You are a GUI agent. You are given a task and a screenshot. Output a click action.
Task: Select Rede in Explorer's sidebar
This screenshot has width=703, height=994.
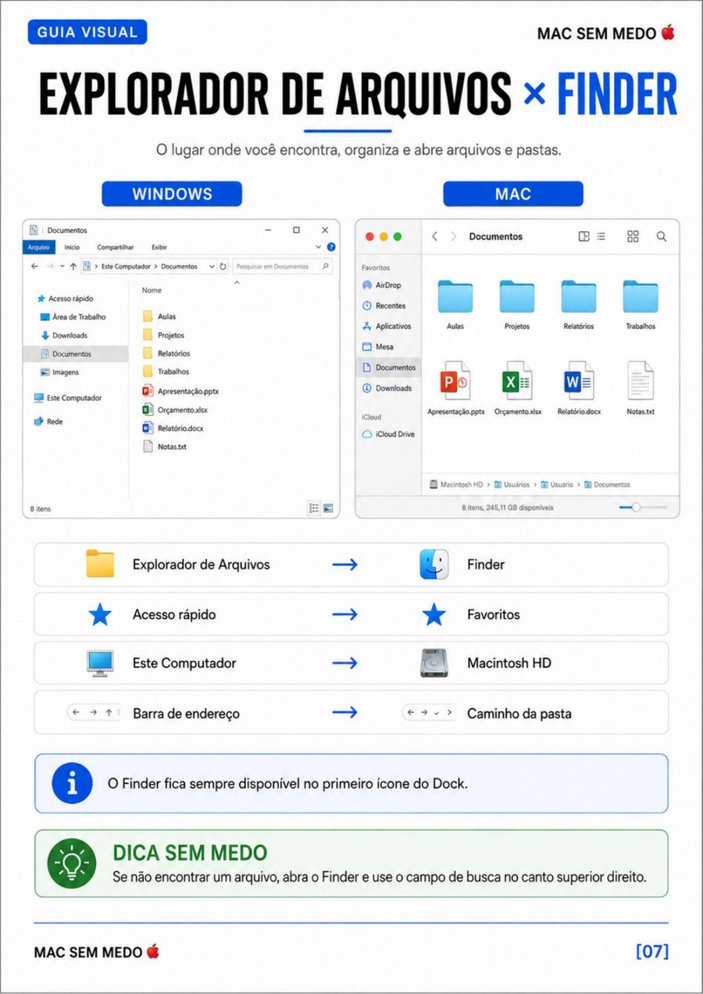48,421
